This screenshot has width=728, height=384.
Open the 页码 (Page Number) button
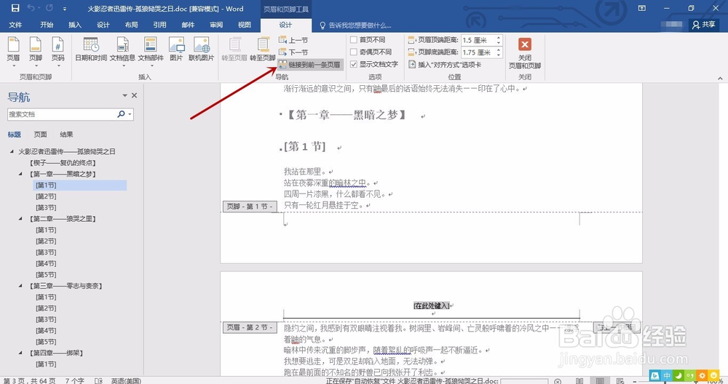click(58, 52)
